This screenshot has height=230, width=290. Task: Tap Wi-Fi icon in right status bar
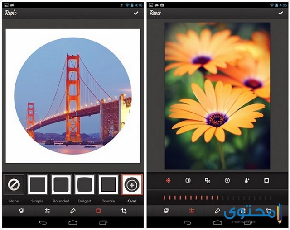tap(272, 5)
